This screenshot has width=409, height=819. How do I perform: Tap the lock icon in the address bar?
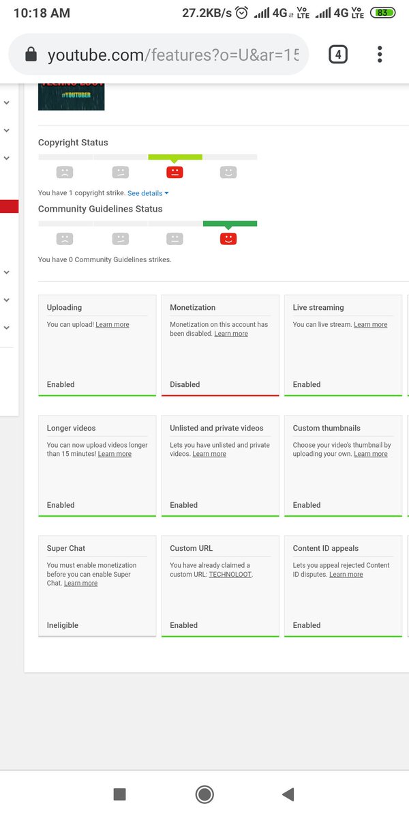[x=31, y=55]
